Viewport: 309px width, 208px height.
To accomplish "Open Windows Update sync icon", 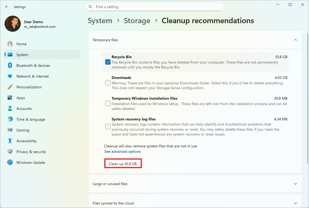I will (x=10, y=162).
